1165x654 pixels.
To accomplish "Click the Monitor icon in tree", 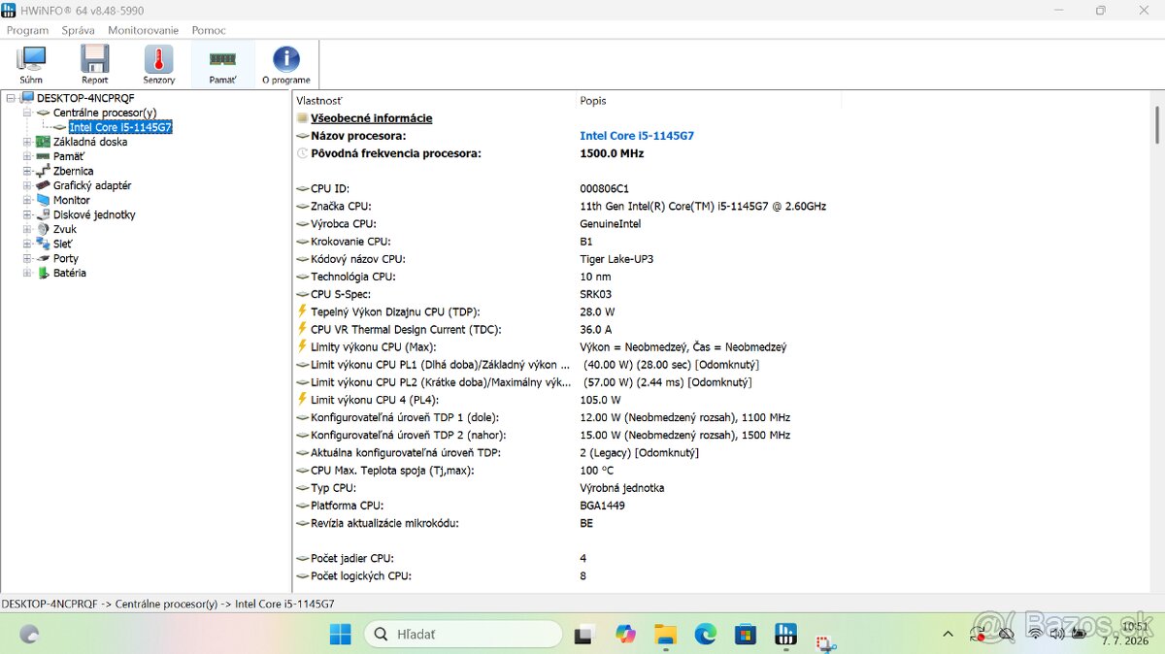I will 44,200.
